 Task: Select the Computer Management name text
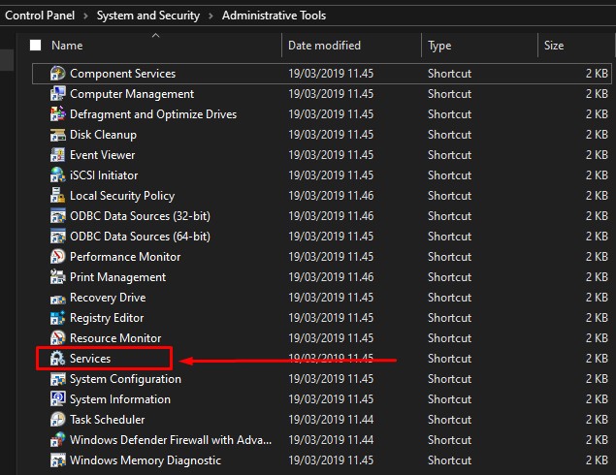click(132, 94)
